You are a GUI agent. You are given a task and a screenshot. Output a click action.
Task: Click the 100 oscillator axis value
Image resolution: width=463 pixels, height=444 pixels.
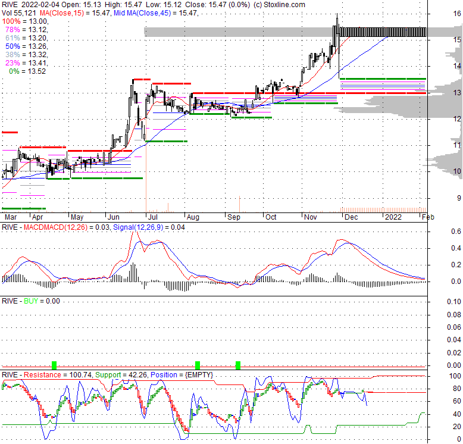coord(455,376)
